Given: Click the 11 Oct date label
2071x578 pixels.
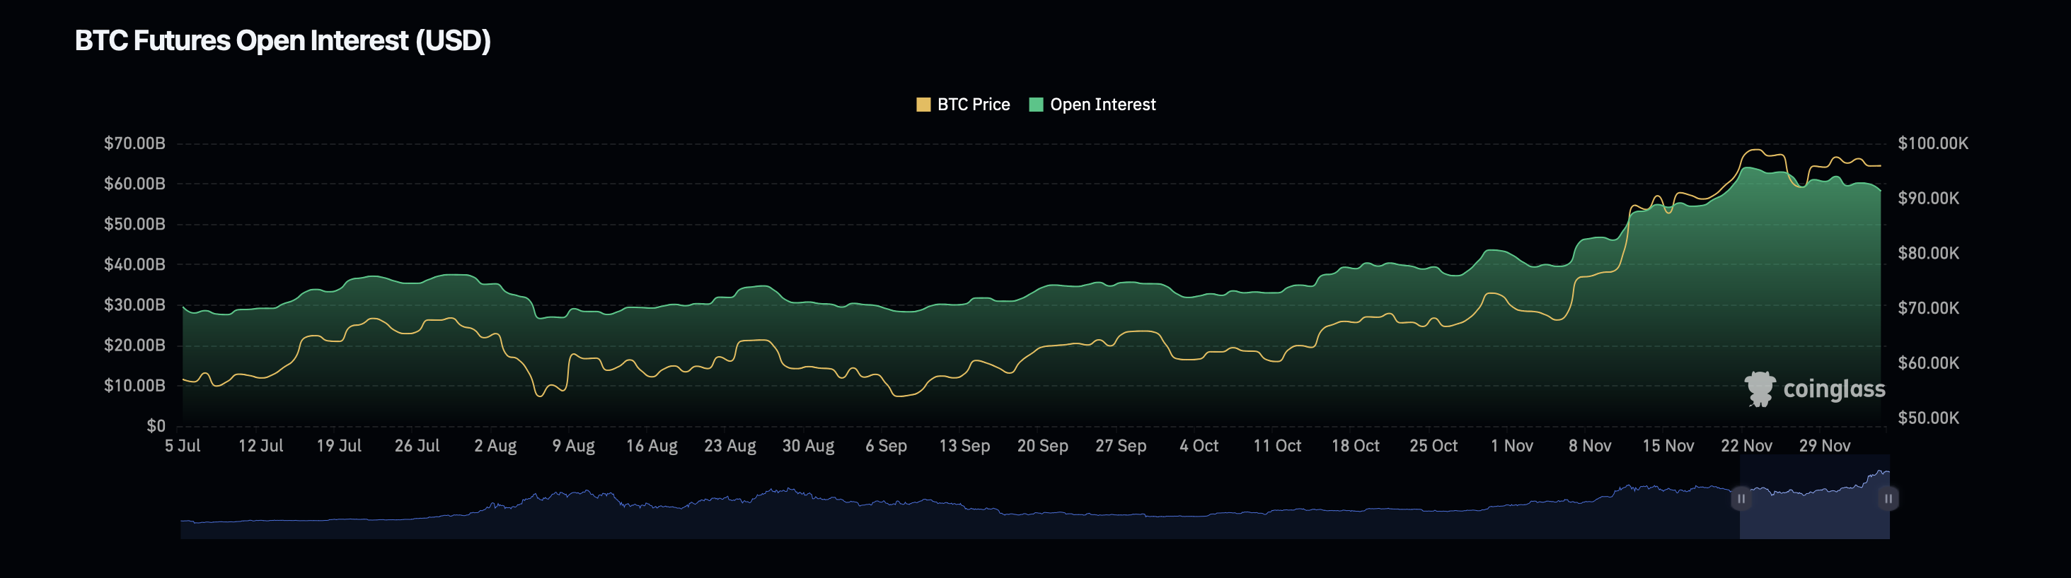Looking at the screenshot, I should point(1278,447).
